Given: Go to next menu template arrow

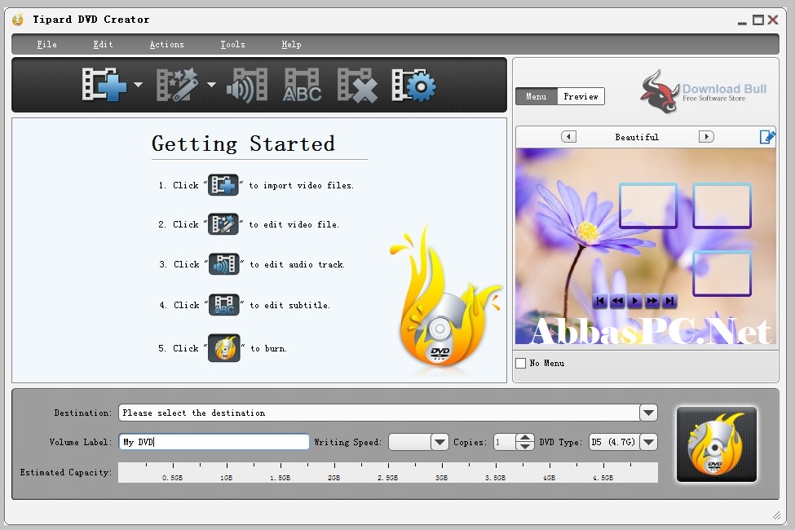Looking at the screenshot, I should click(706, 136).
